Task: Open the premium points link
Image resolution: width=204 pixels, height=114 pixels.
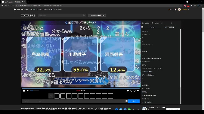Action: click(x=170, y=9)
